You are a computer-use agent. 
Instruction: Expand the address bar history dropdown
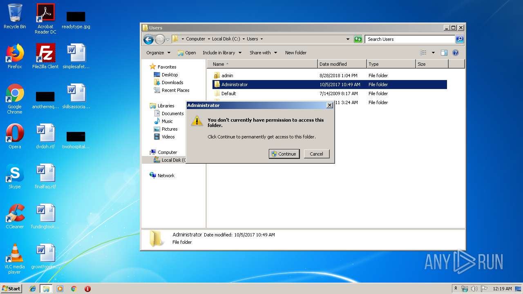(348, 39)
